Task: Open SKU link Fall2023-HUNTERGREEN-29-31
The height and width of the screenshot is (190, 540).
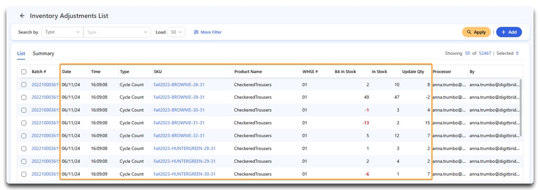Action: click(185, 161)
